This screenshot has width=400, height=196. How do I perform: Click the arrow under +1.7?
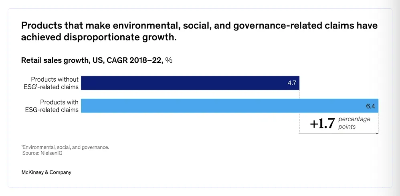click(x=339, y=133)
